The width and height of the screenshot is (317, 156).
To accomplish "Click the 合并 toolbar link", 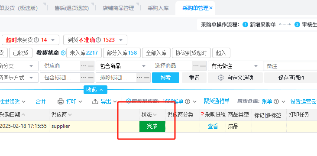I will click(x=41, y=101).
